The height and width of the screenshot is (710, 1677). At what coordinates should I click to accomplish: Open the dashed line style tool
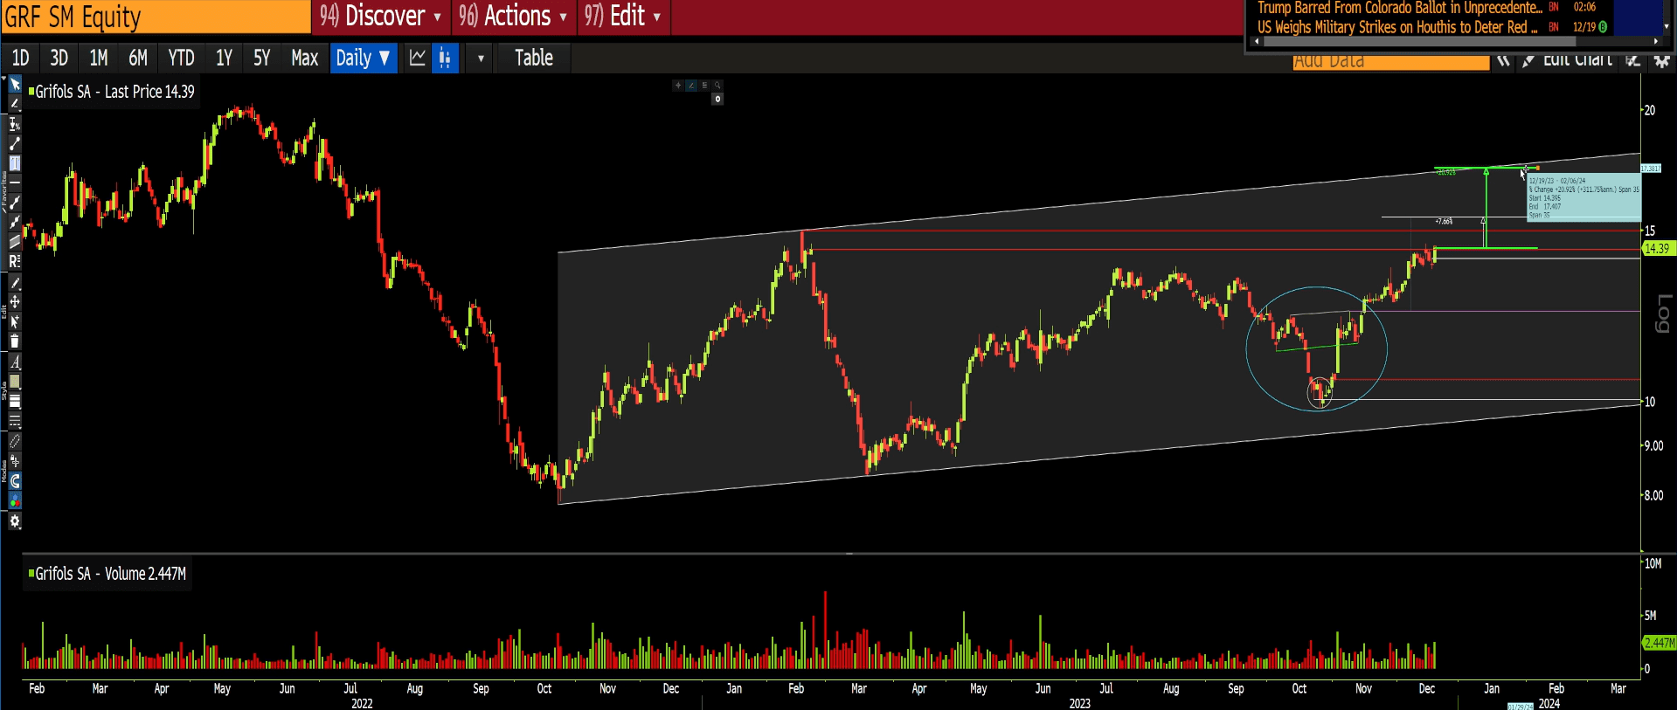[x=15, y=422]
